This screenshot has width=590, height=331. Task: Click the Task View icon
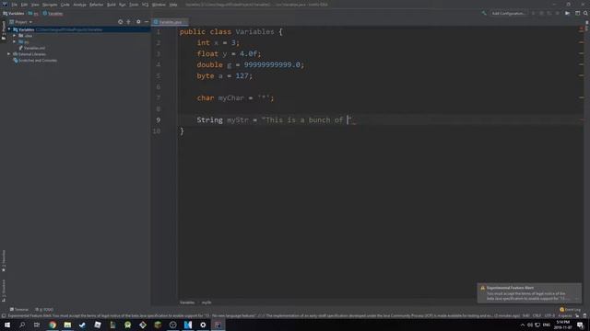37,325
